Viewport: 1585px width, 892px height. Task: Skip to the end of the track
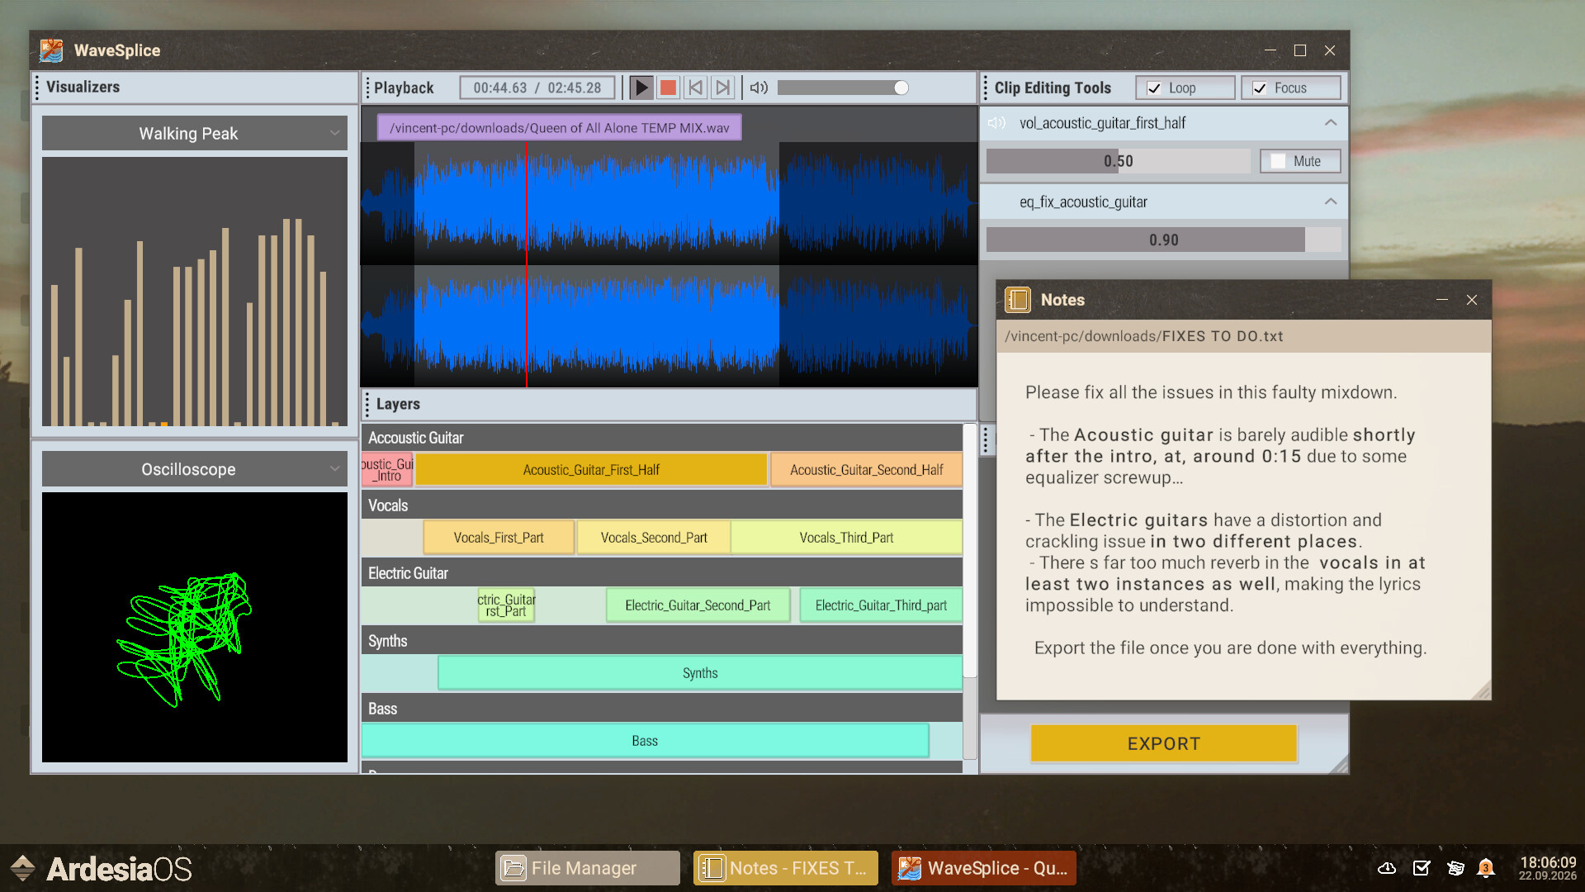[x=722, y=87]
